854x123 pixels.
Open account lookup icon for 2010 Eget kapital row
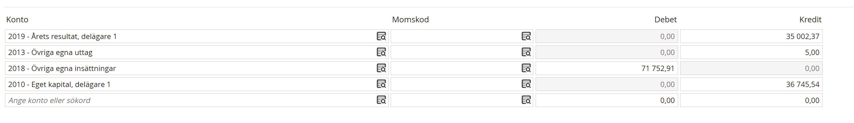tap(381, 84)
